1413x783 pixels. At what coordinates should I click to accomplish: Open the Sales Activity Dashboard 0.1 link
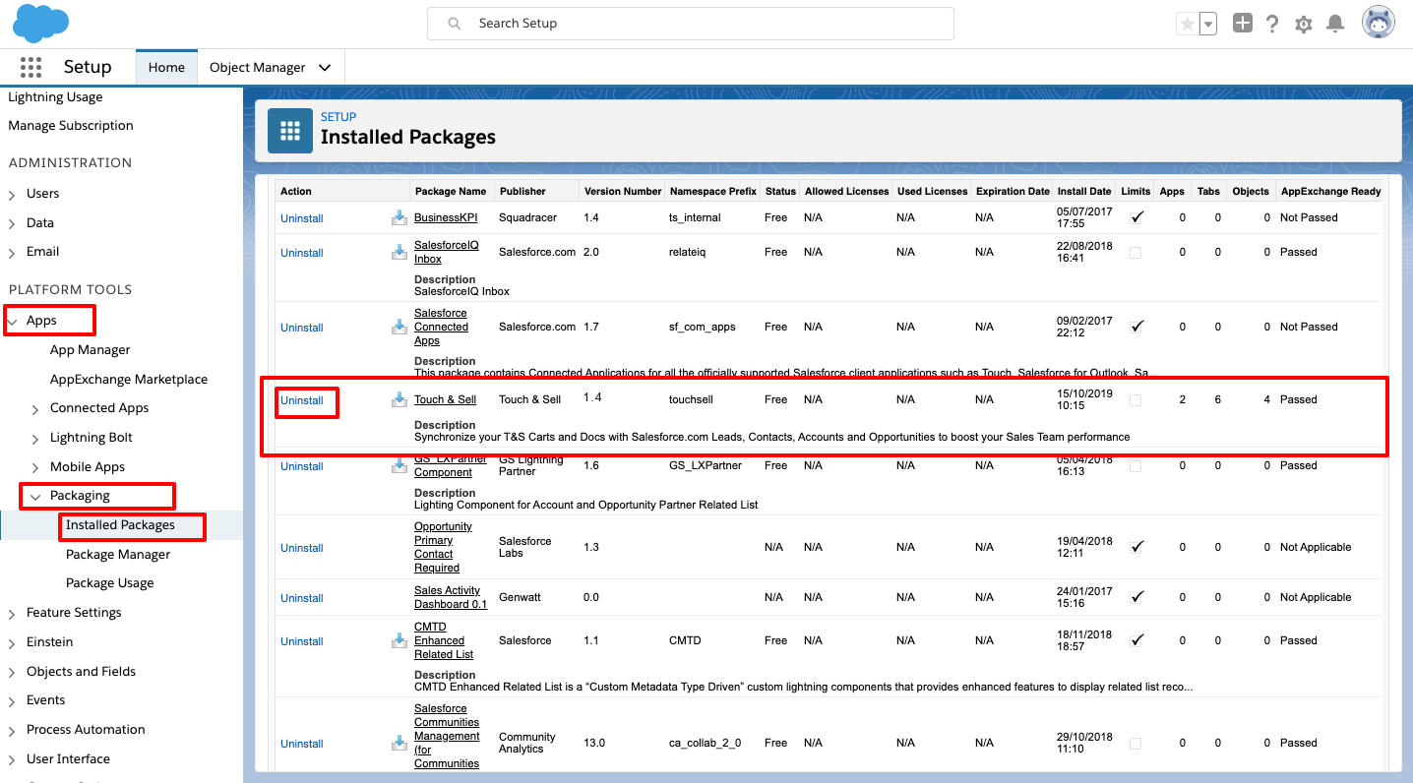[451, 597]
